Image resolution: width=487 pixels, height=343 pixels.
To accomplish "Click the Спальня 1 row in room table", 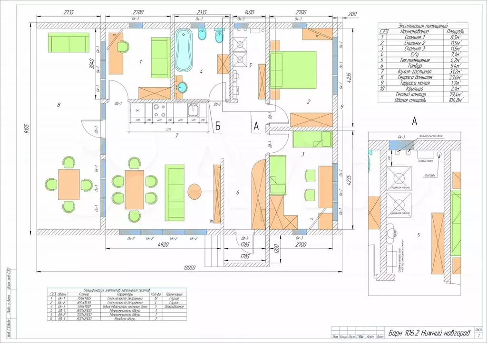I will [x=422, y=37].
